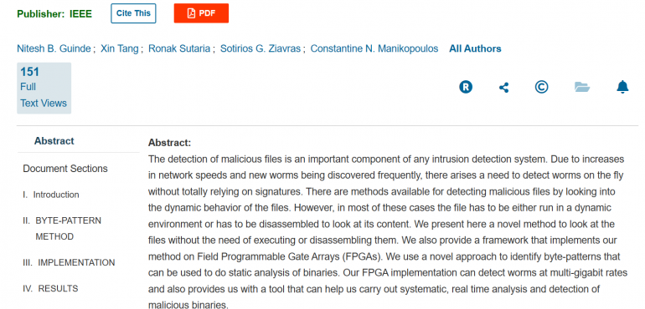Open author Nitesh B. Guinde profile
Viewport: 645px width, 309px height.
pyautogui.click(x=54, y=48)
